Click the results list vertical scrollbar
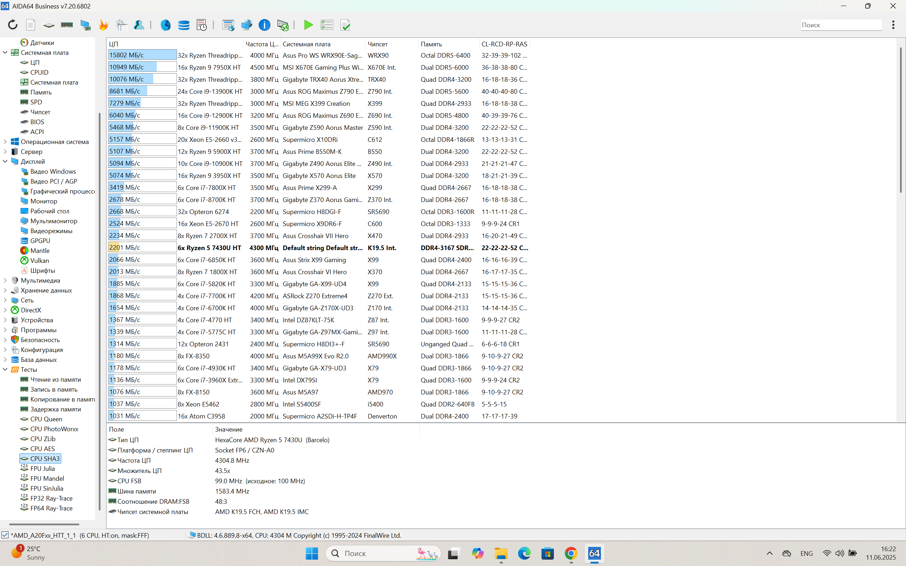The image size is (906, 566). (901, 120)
